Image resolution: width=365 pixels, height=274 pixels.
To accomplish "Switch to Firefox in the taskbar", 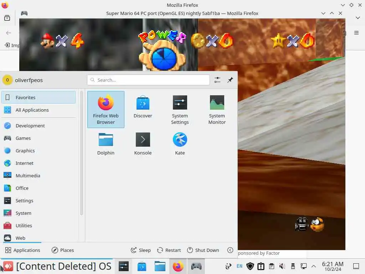I will pyautogui.click(x=178, y=266).
